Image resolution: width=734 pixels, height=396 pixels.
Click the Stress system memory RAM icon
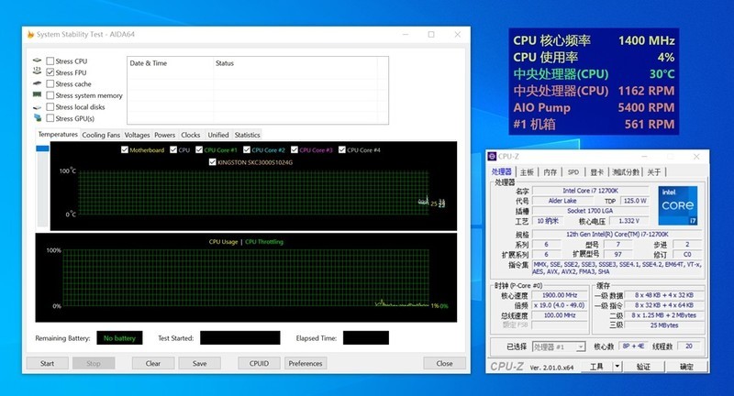tap(37, 95)
